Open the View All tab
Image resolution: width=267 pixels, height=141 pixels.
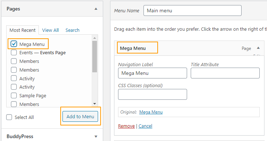[50, 30]
